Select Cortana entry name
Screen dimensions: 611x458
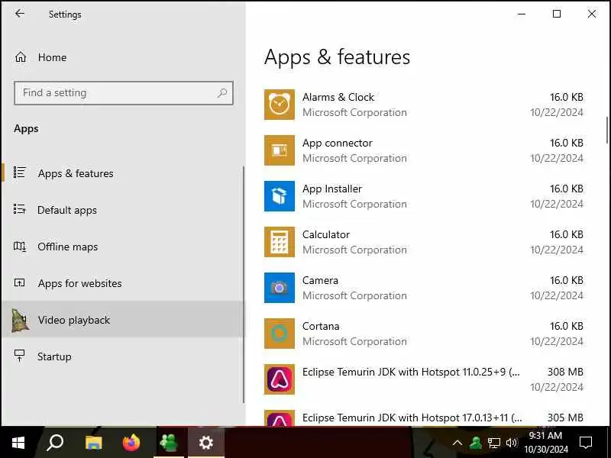(321, 327)
